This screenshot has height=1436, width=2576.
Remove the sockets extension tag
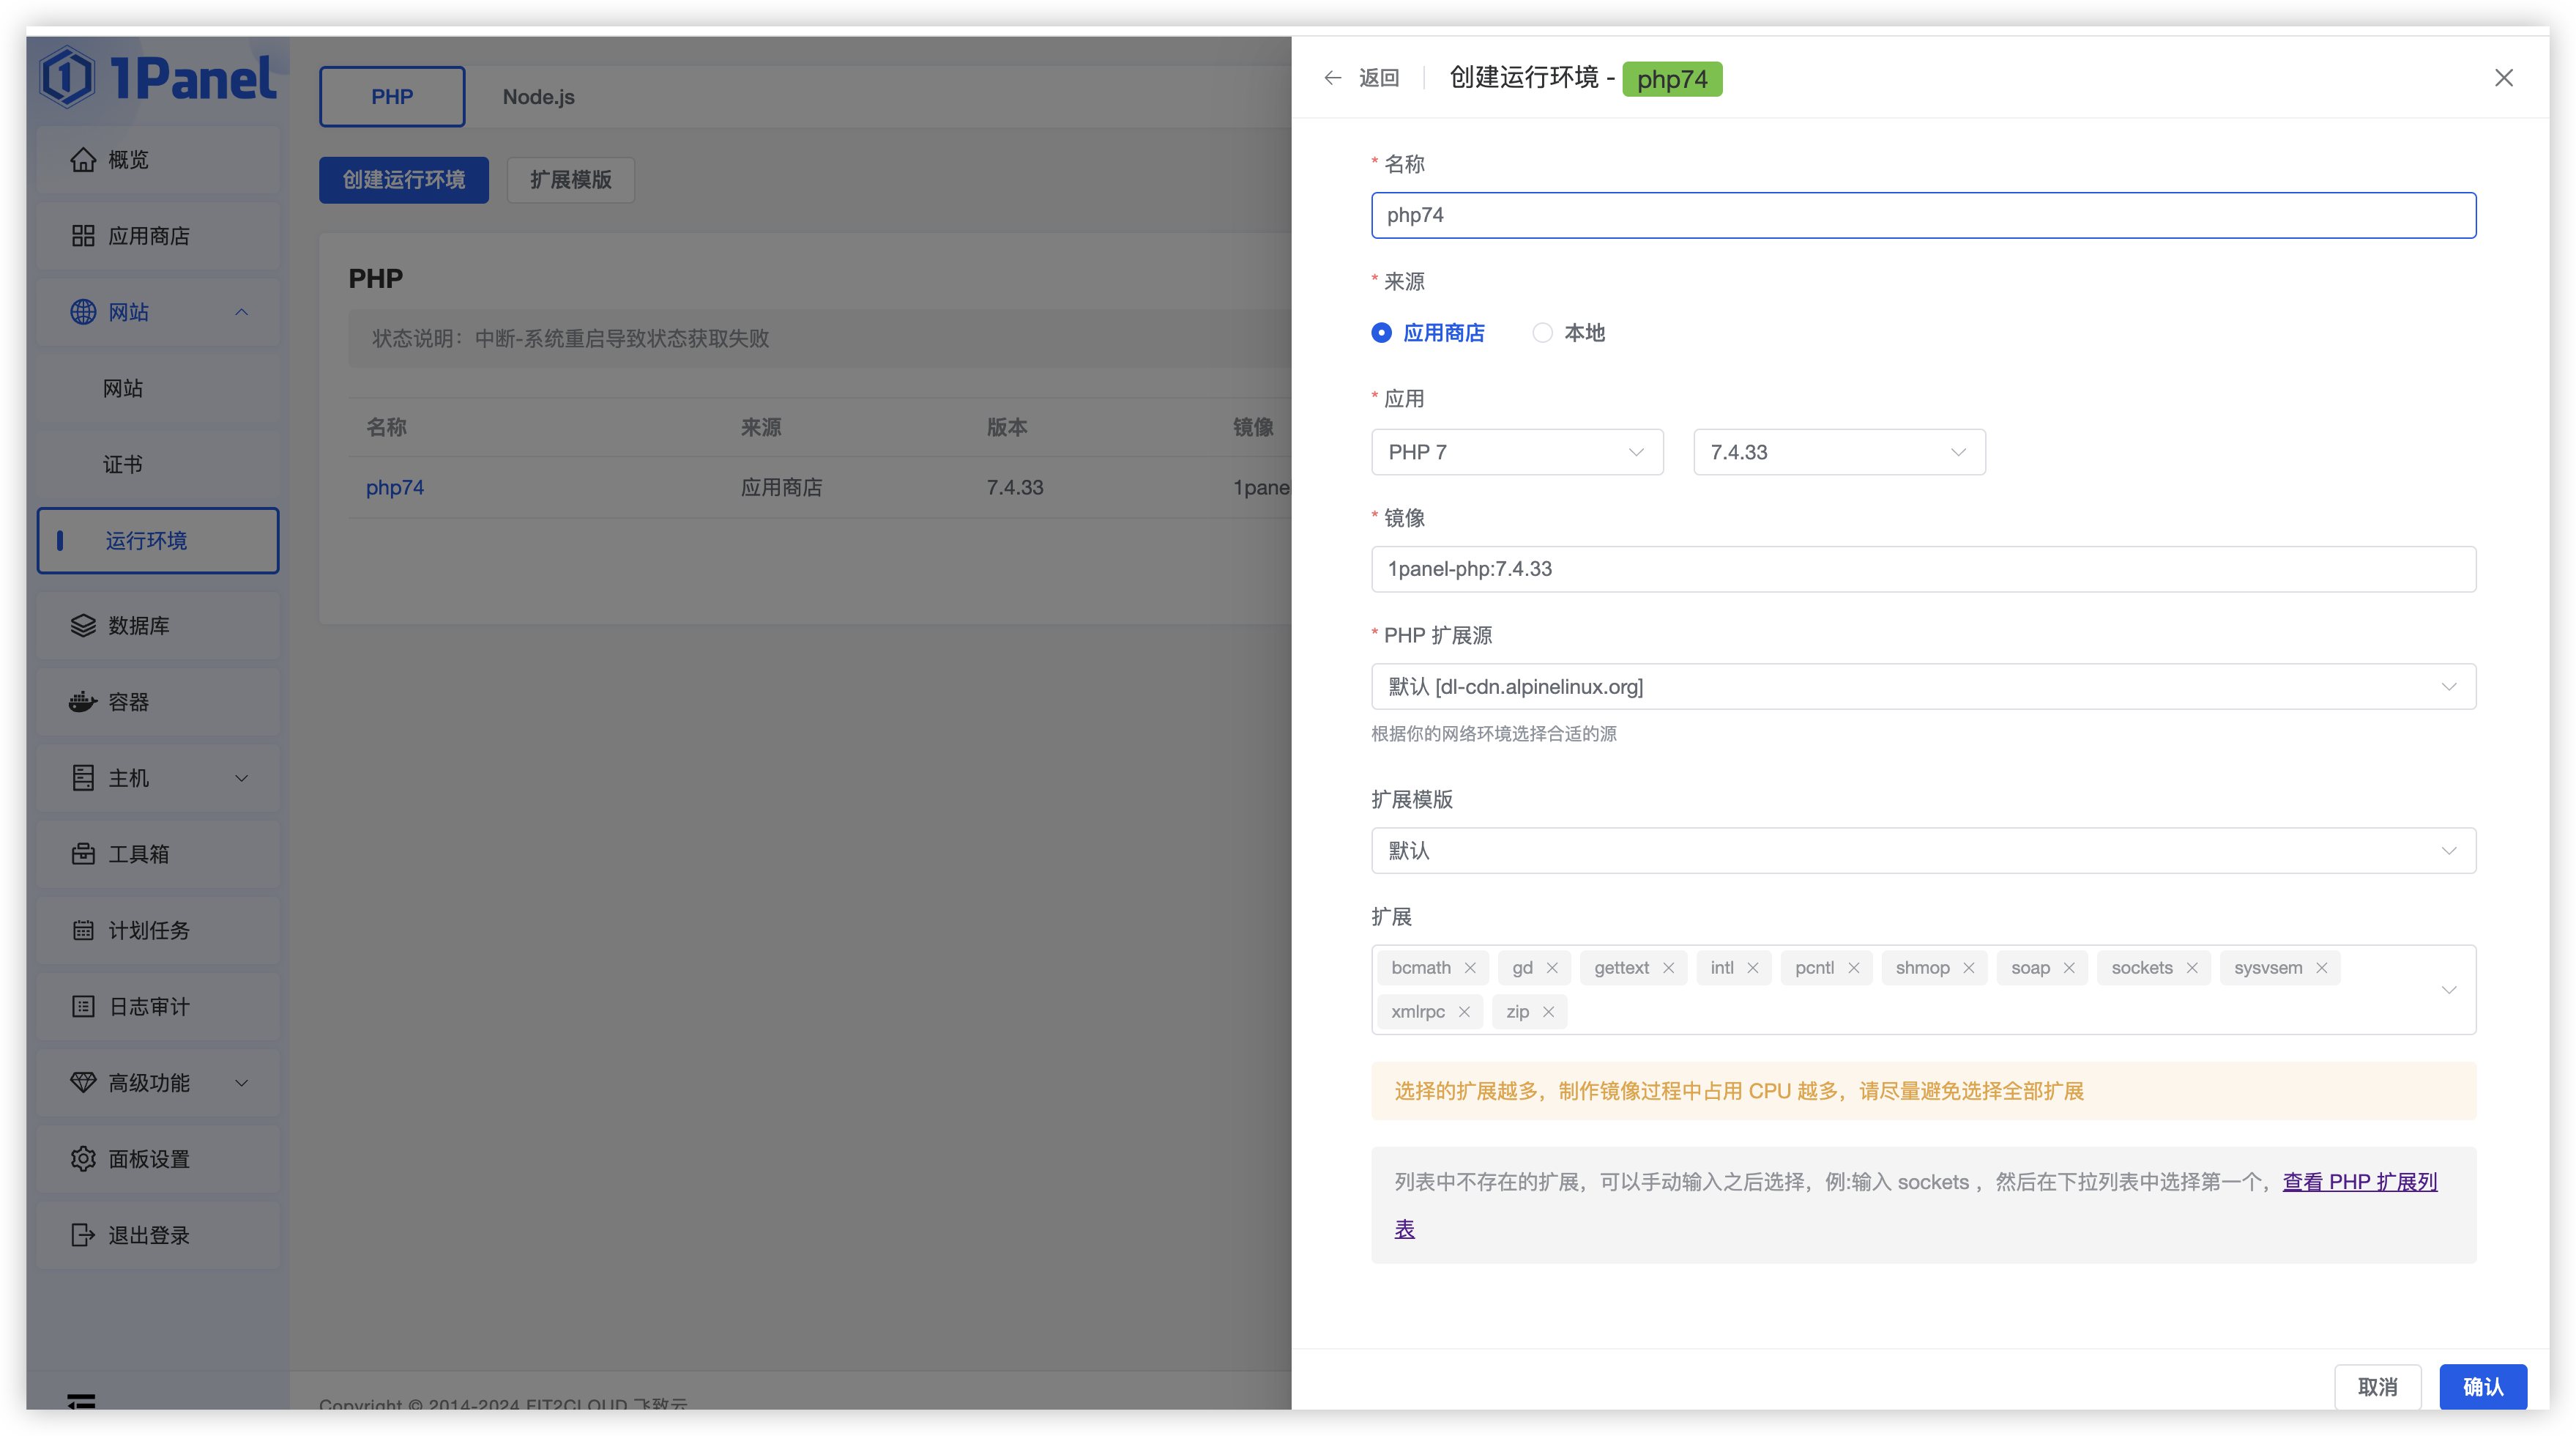click(x=2191, y=968)
